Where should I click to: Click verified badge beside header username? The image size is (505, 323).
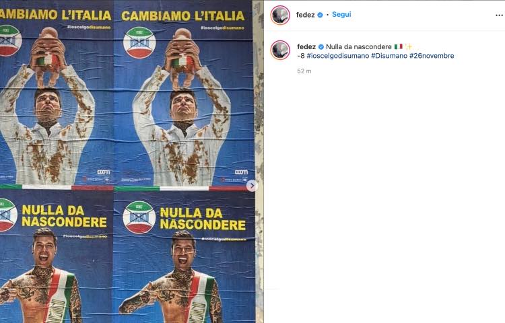320,15
